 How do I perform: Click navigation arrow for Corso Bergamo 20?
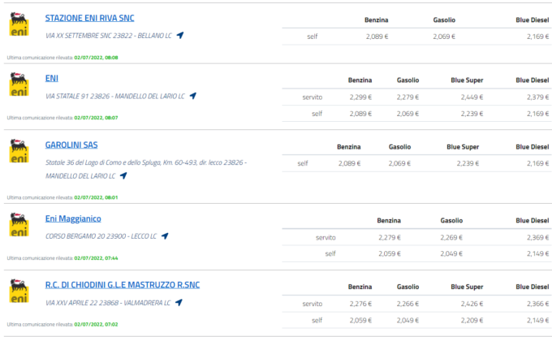(165, 236)
